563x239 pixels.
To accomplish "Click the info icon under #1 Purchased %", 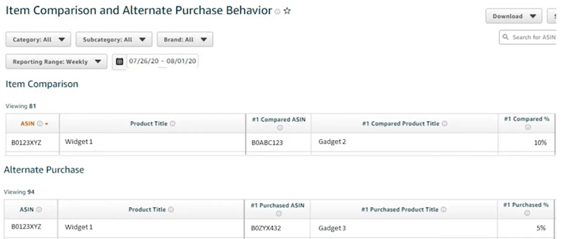I will click(527, 213).
